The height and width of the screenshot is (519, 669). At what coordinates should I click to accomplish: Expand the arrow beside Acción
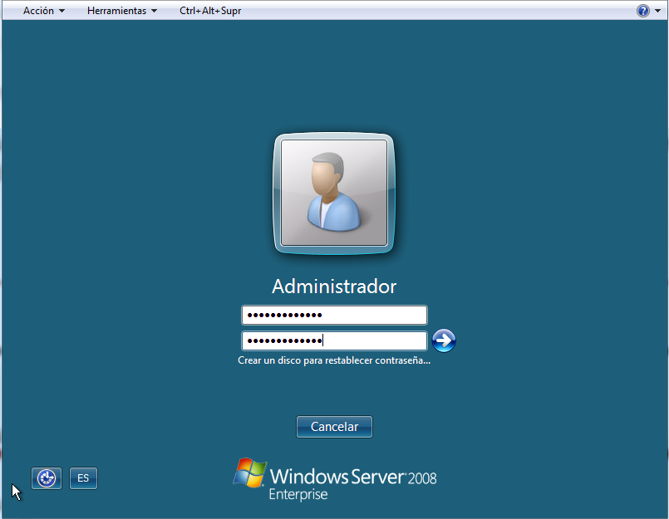coord(61,12)
